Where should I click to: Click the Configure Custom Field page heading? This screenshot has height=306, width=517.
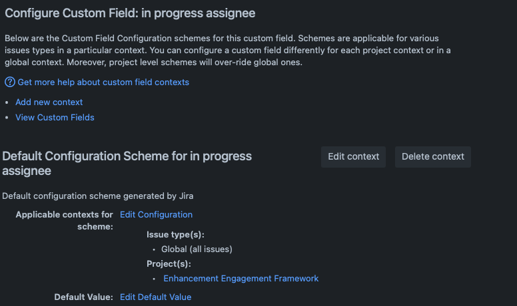pyautogui.click(x=131, y=13)
